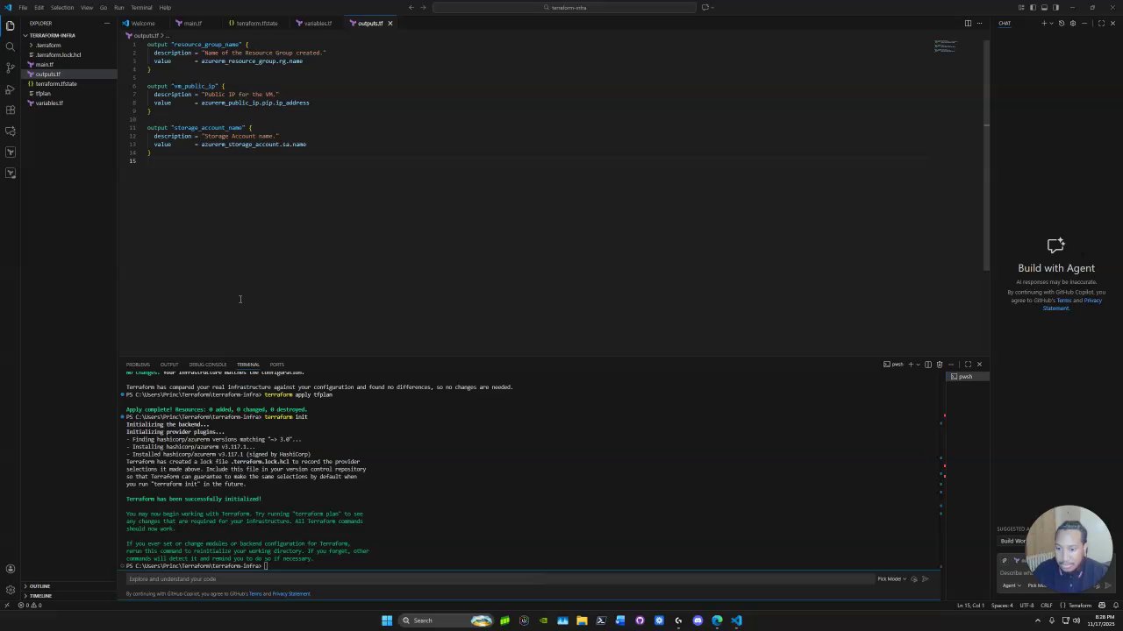Select .terraform.lock.hcl in the Explorer

(59, 55)
